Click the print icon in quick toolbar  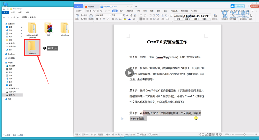(94, 11)
